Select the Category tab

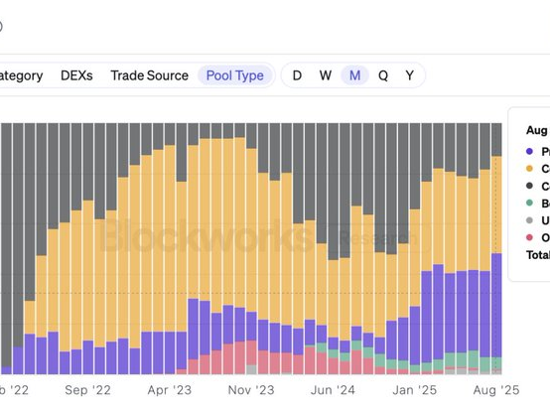[x=21, y=75]
